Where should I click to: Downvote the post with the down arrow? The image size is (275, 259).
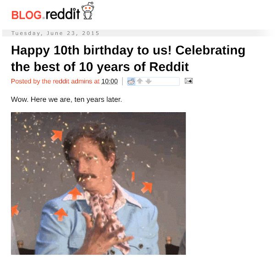pyautogui.click(x=148, y=81)
